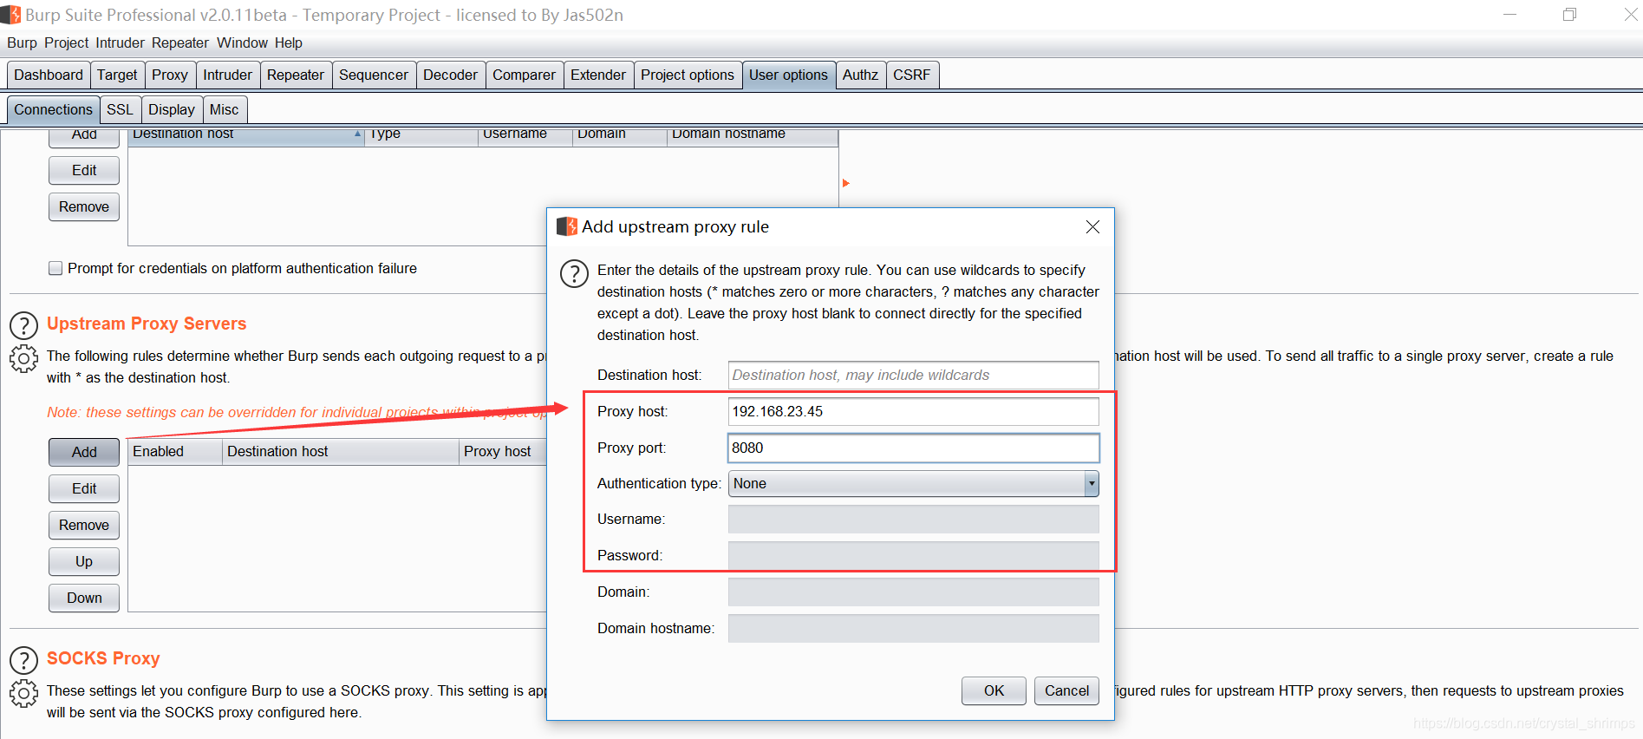Open the Misc sub-tab
Screen dimensions: 1643x739
pyautogui.click(x=224, y=109)
